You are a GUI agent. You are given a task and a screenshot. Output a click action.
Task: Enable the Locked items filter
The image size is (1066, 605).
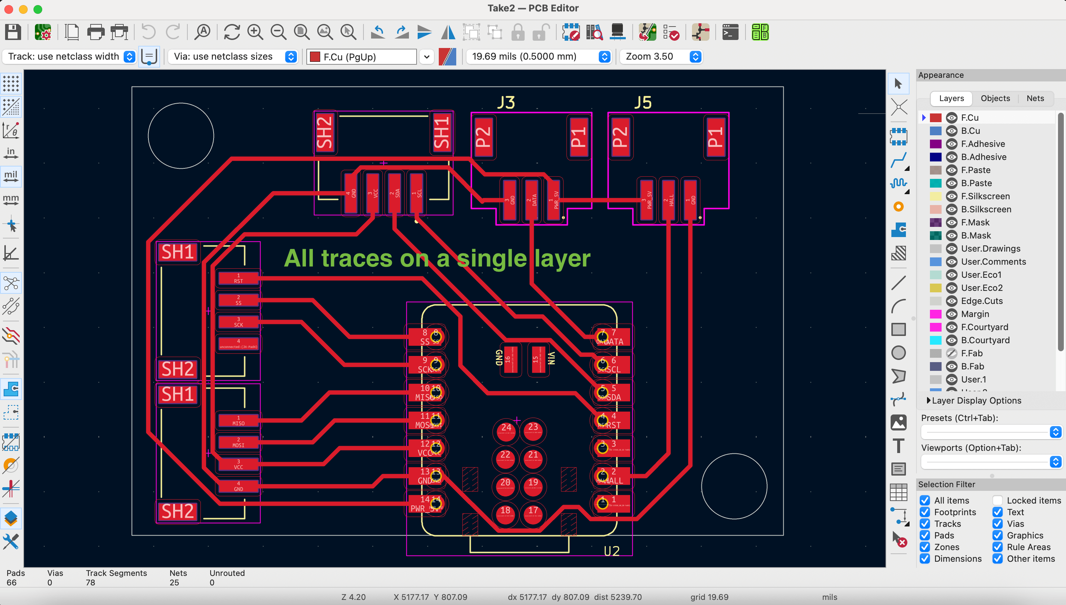pyautogui.click(x=997, y=500)
